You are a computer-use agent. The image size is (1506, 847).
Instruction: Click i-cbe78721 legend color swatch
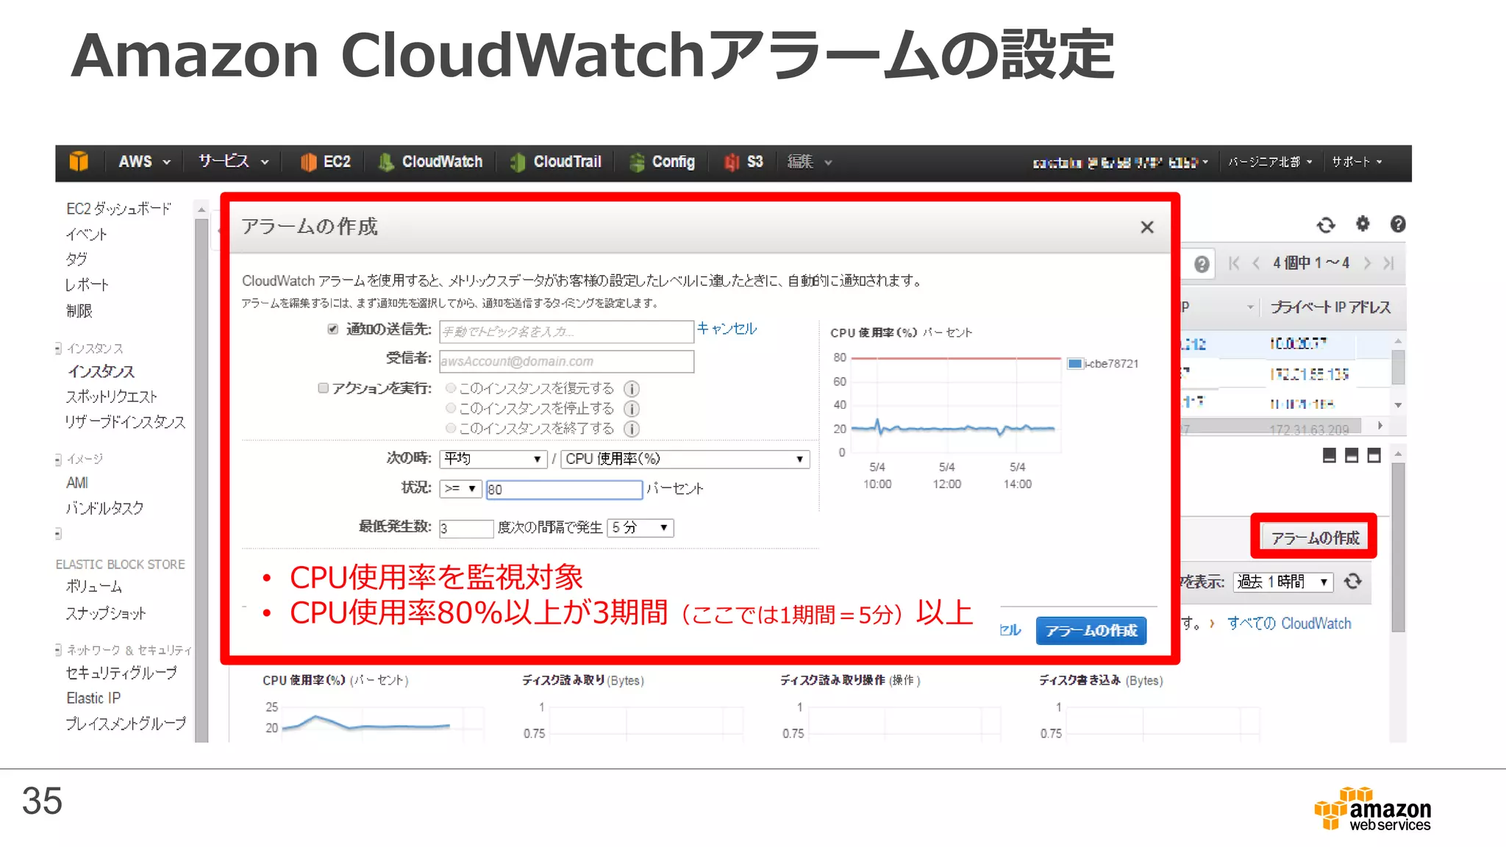point(1074,363)
